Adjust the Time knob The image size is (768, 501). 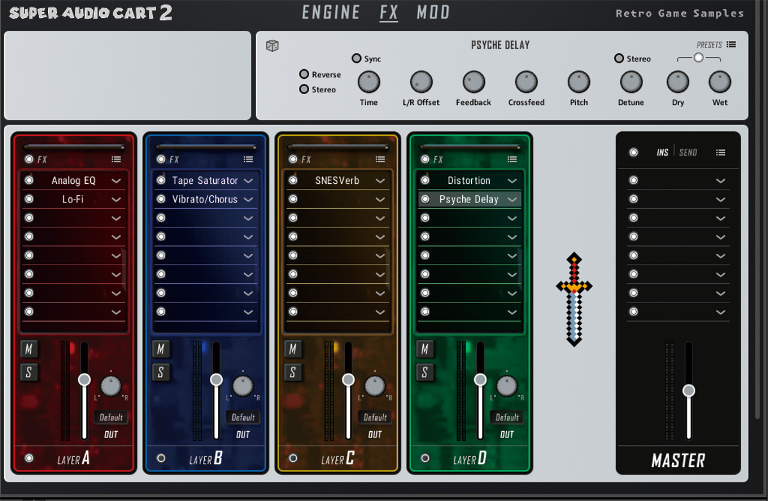coord(369,82)
